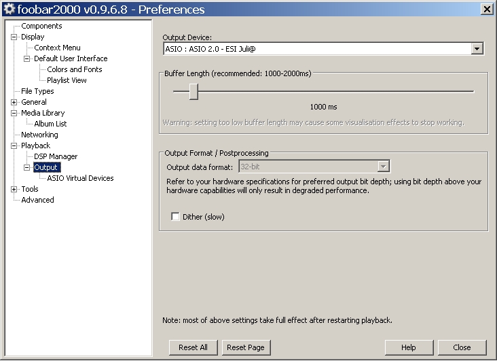Image resolution: width=497 pixels, height=361 pixels.
Task: Select ASIO Virtual Devices entry
Action: click(x=80, y=178)
